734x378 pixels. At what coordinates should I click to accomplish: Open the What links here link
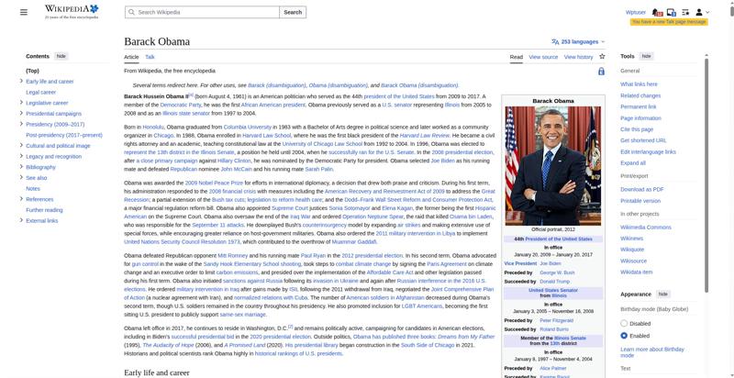click(639, 84)
